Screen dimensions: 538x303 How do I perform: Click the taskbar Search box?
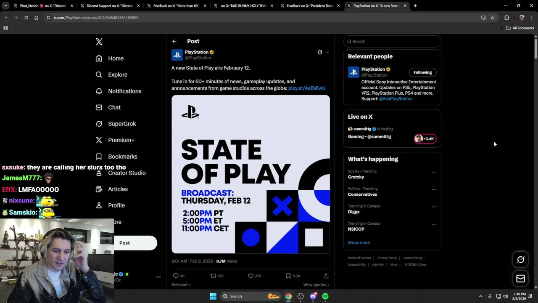251,296
